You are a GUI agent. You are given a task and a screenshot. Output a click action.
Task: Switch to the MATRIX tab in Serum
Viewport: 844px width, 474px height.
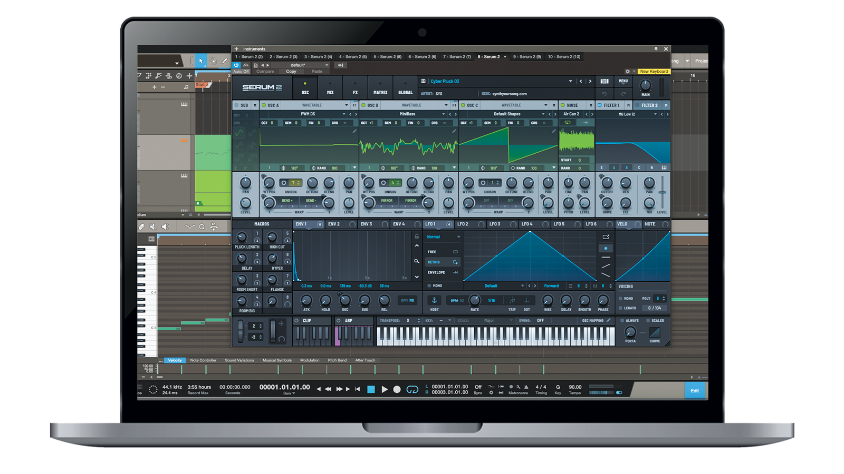point(380,87)
